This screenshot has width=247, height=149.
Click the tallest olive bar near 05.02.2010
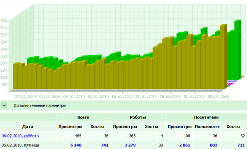223,57
